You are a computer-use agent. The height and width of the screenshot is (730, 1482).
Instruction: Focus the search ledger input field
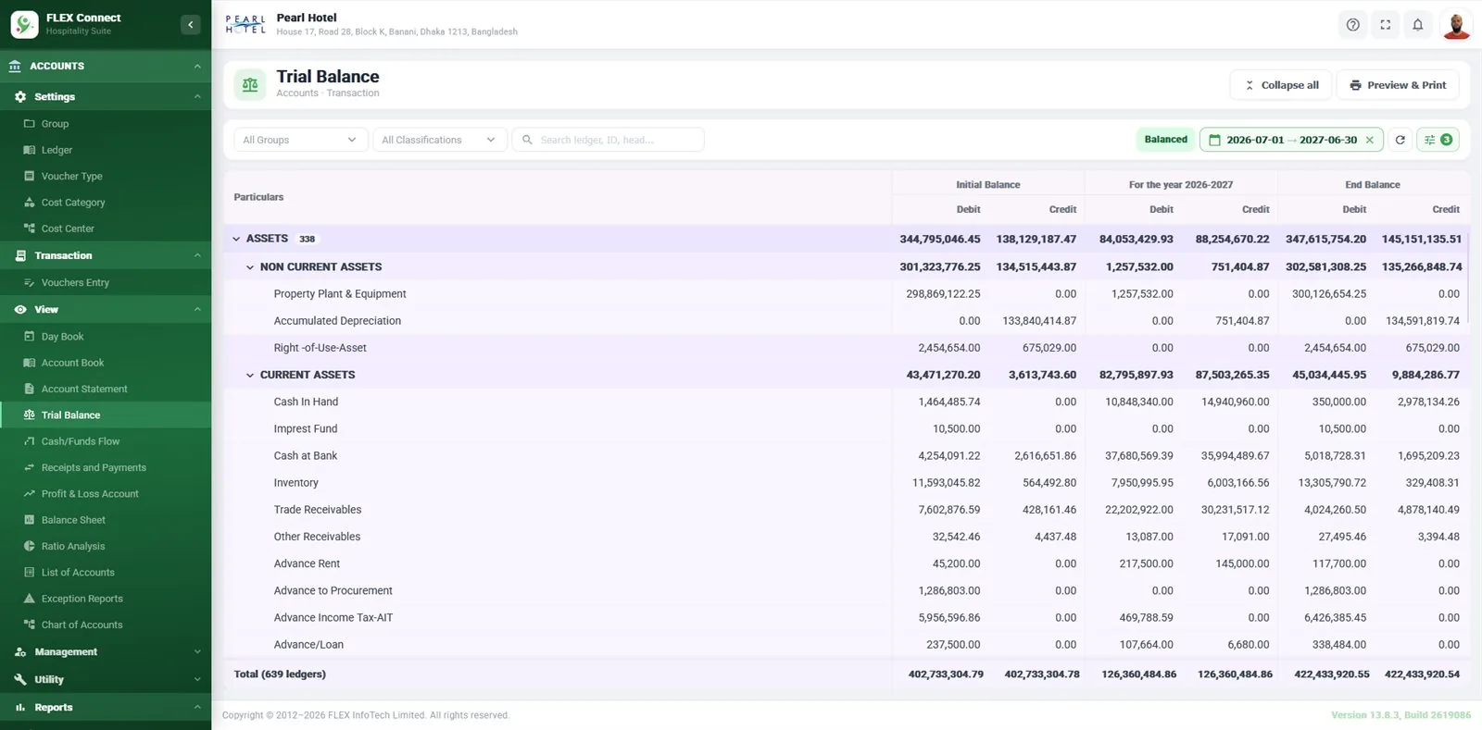[608, 140]
